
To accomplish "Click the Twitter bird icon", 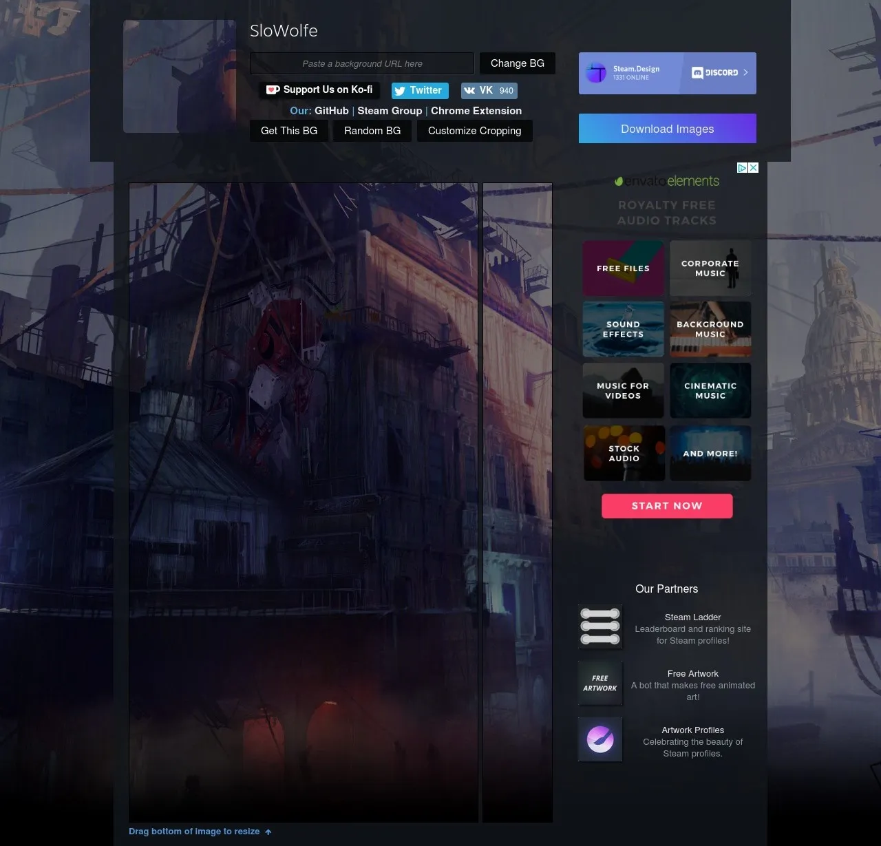I will tap(400, 91).
